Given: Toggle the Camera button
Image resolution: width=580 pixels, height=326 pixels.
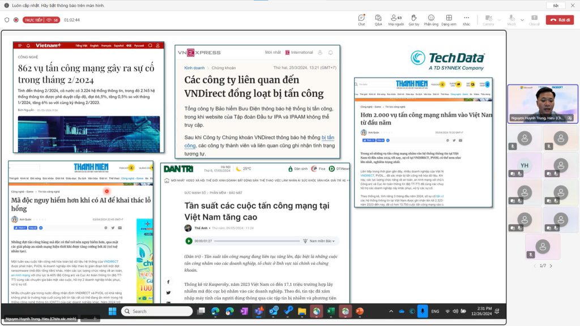Looking at the screenshot, I should tap(488, 20).
